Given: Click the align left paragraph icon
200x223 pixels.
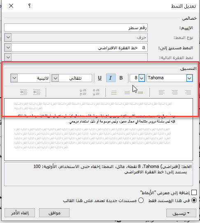Looking at the screenshot, I should tap(161, 92).
